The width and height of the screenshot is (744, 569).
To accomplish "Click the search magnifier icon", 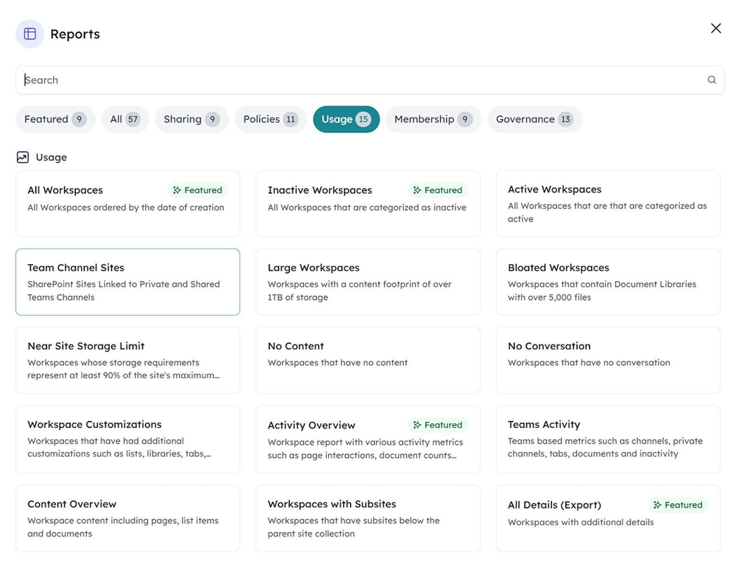I will coord(711,80).
